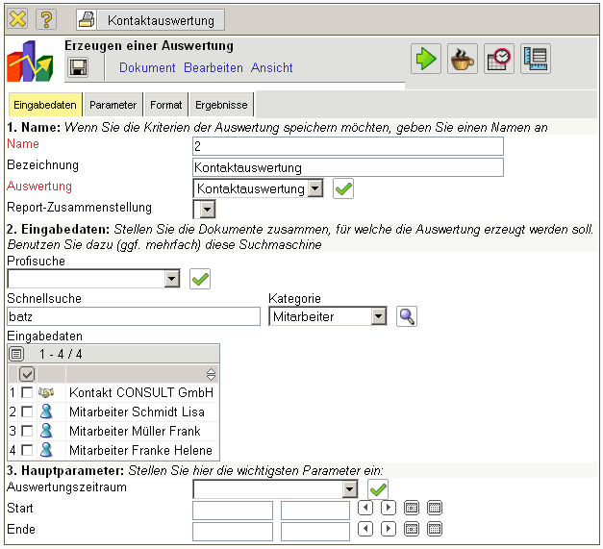Screen dimensions: 603x549
Task: Run the report with the green arrow icon
Action: (x=425, y=59)
